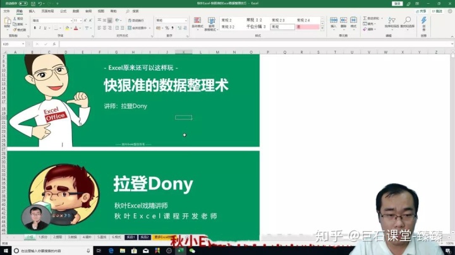
Task: Select the 1.拆分 sheet tab
Action: click(x=43, y=237)
